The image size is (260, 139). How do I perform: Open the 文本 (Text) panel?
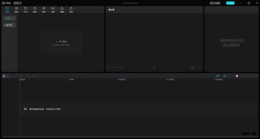25,10
